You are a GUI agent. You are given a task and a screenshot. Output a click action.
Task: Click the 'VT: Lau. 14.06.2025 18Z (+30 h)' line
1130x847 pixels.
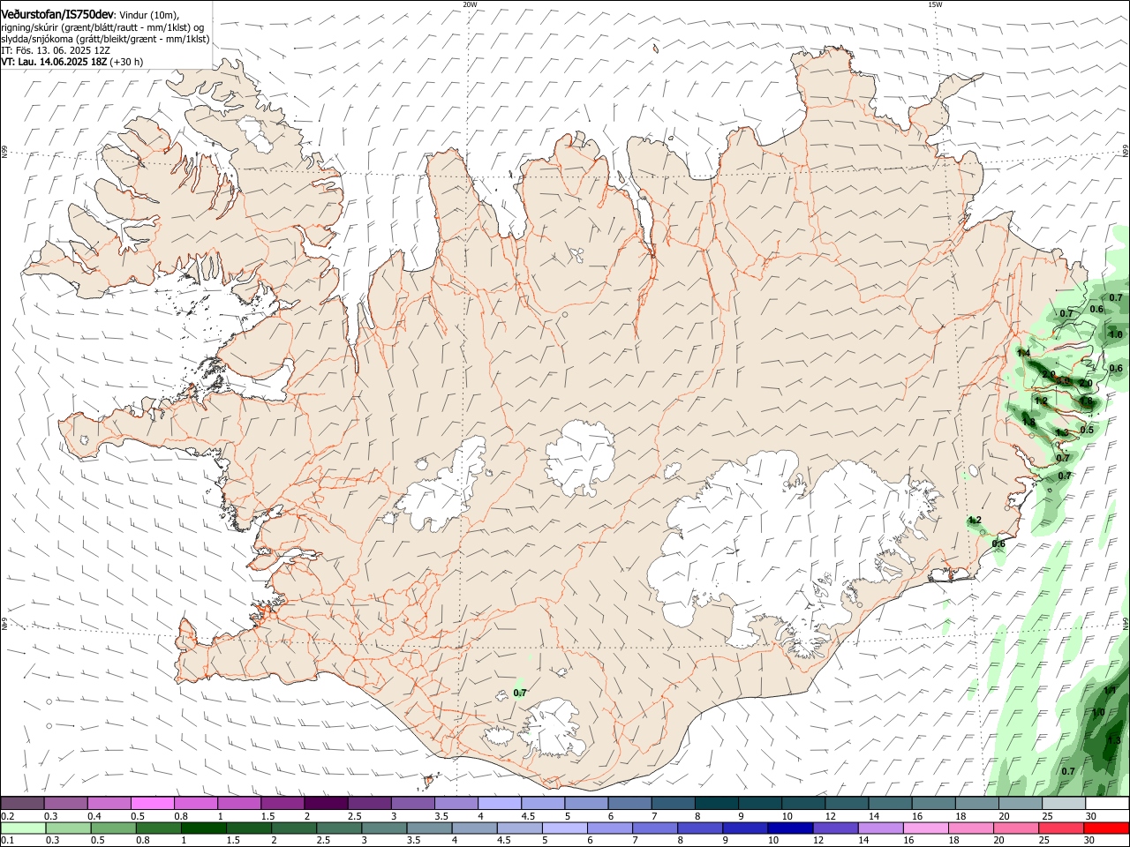pos(72,62)
